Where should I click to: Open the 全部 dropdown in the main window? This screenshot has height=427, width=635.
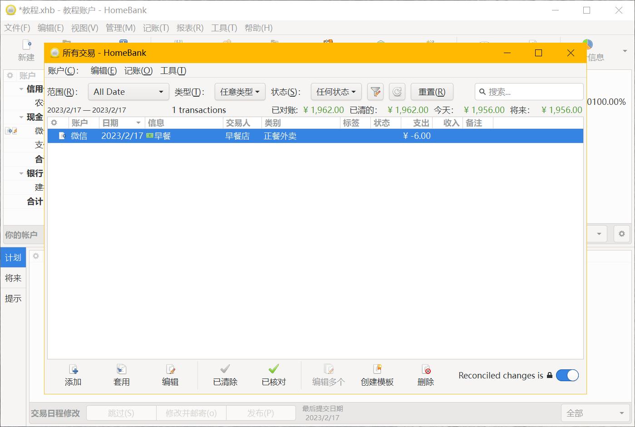click(x=595, y=413)
